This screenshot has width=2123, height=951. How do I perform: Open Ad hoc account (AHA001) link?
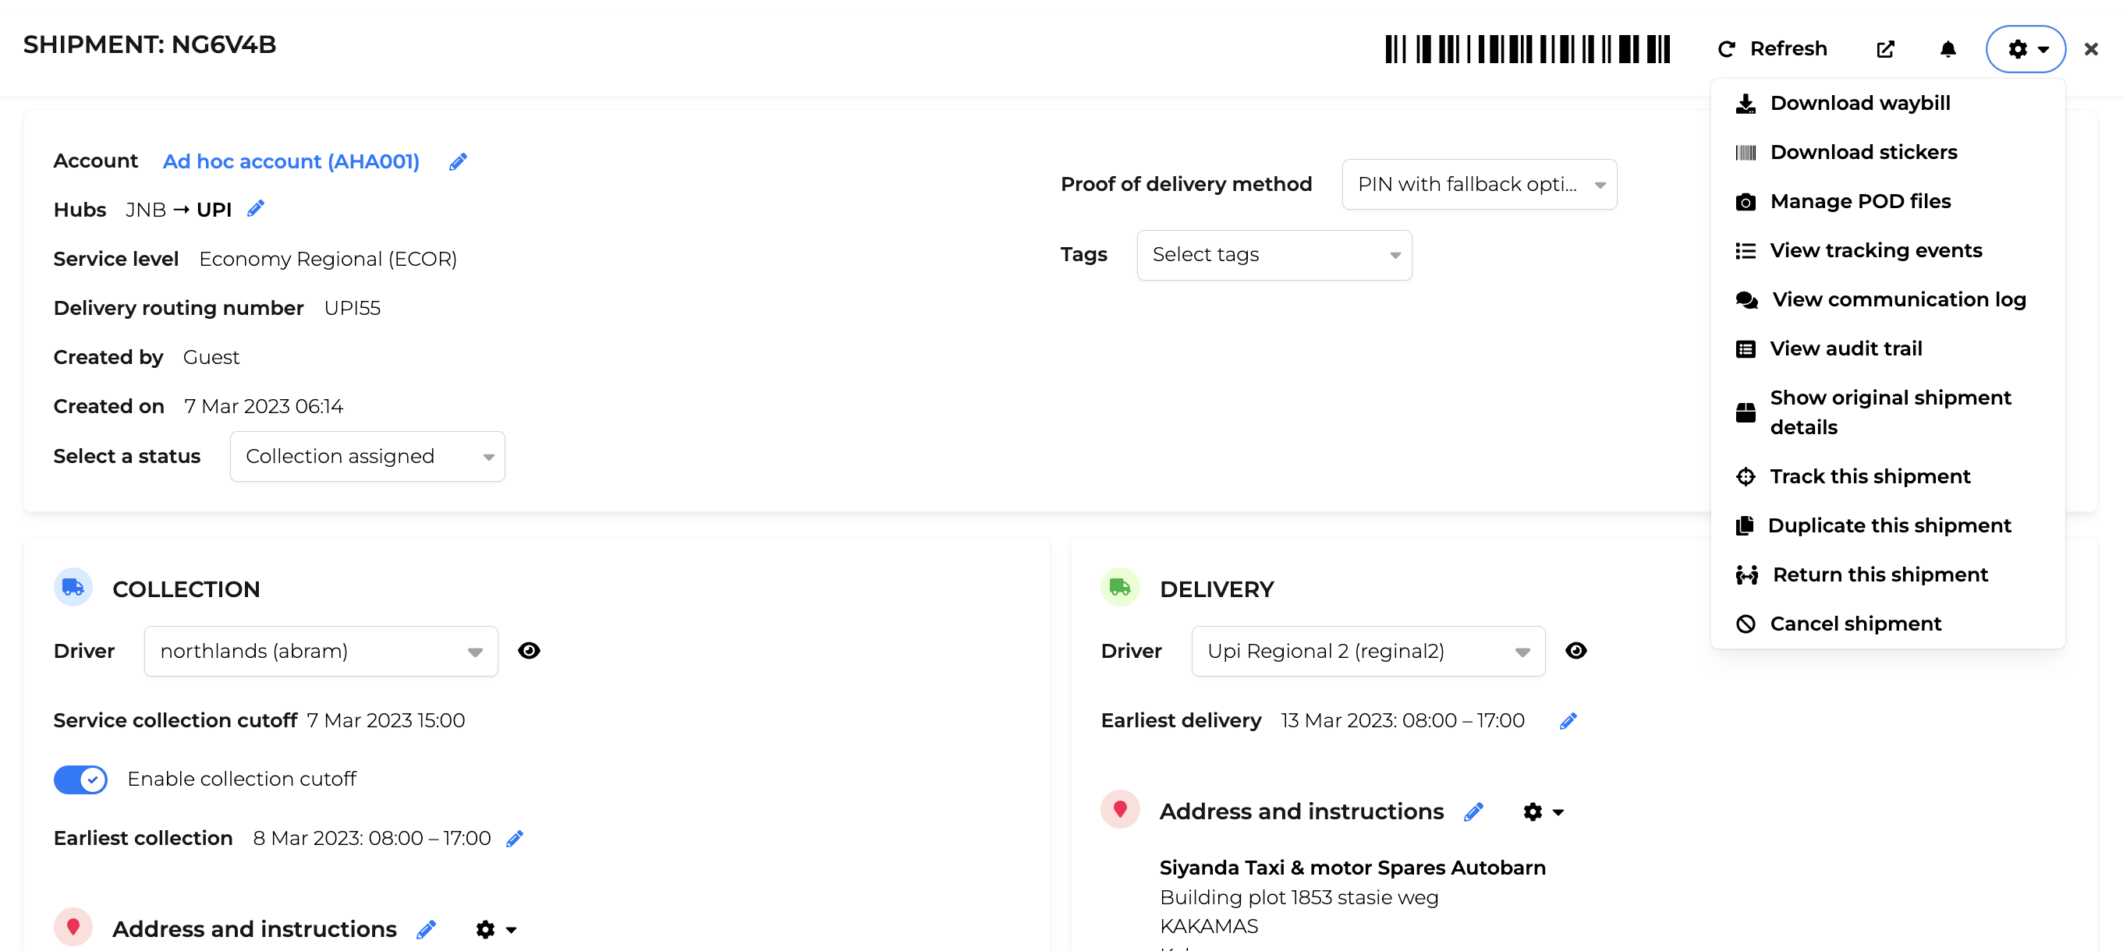coord(291,161)
